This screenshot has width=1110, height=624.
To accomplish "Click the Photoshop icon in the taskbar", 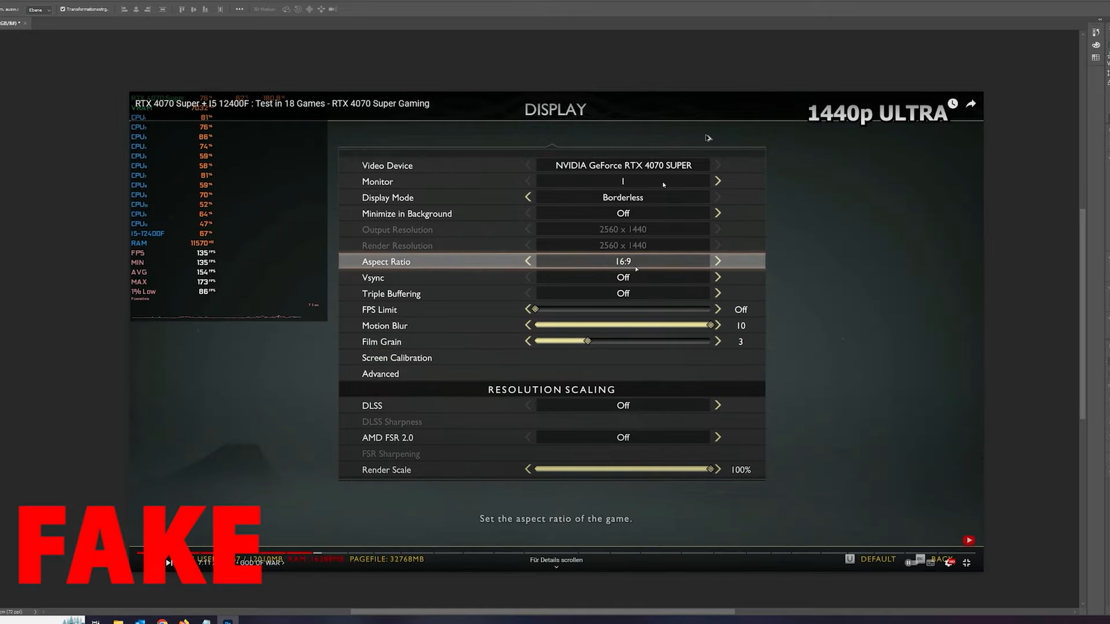I will point(227,621).
